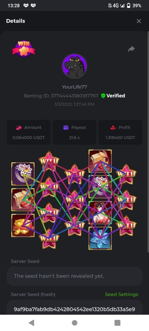
Task: Tap the share arrow icon
Action: point(131,49)
